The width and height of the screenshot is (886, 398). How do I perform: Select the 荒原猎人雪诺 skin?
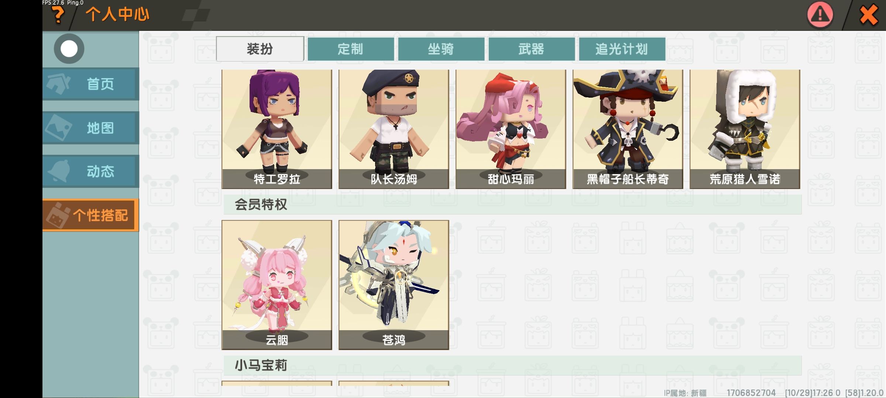(x=745, y=129)
